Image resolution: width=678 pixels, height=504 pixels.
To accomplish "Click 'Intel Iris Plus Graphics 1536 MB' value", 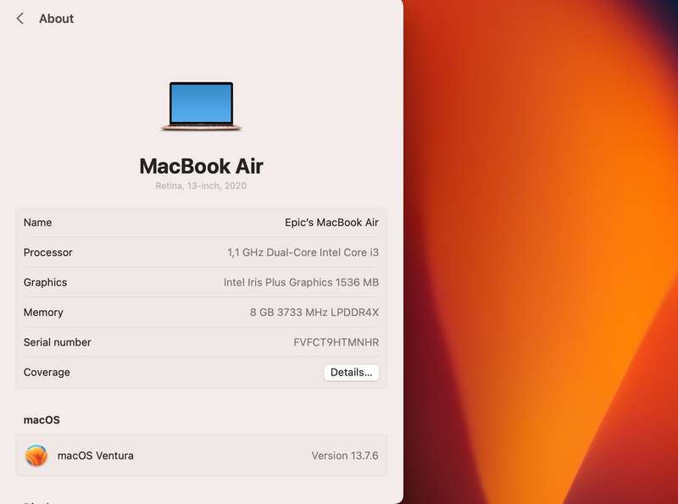I will [301, 282].
